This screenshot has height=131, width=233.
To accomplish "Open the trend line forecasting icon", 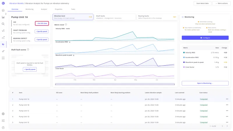I will (x=3, y=38).
